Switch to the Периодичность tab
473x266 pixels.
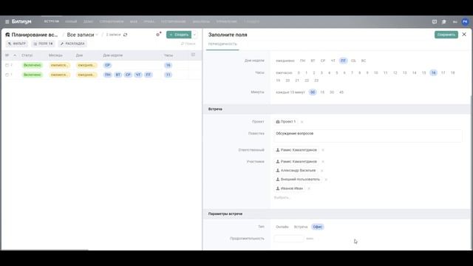[222, 44]
